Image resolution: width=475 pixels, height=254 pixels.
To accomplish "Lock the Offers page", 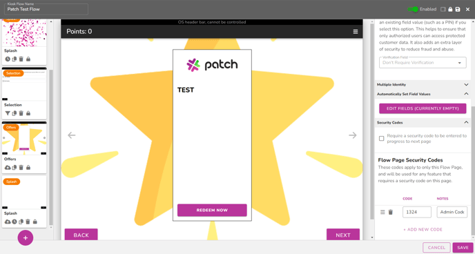I will click(x=28, y=168).
